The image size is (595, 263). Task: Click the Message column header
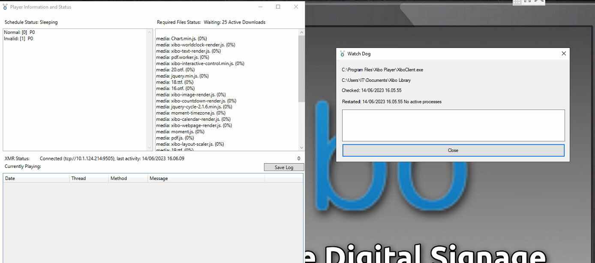(206, 178)
